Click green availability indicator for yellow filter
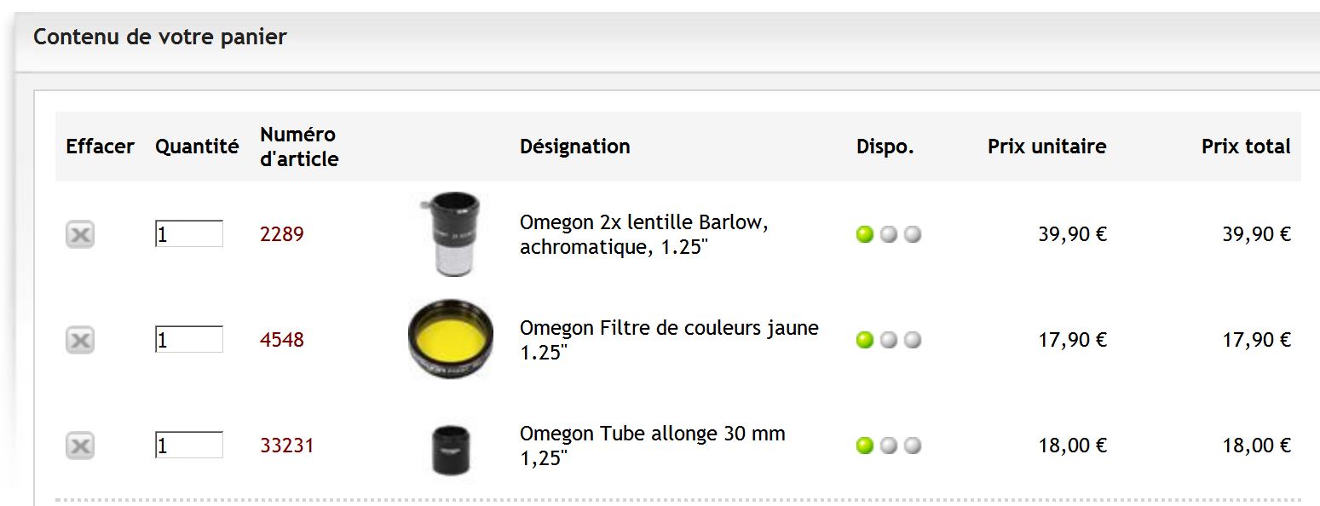Image resolution: width=1320 pixels, height=506 pixels. pyautogui.click(x=865, y=340)
